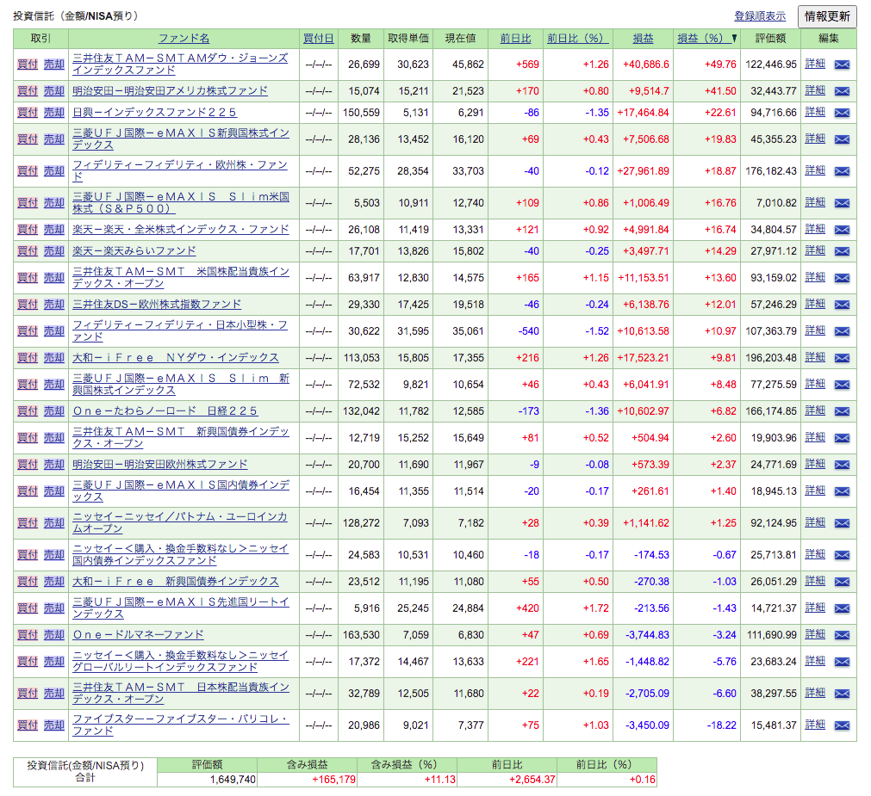Viewport: 871px width, 796px height.
Task: Click the mail icon in the One-ドルマネーファンド row
Action: coord(842,634)
